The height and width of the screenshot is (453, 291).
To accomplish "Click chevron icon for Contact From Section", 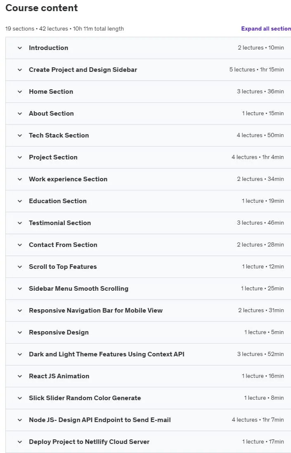I will click(x=20, y=245).
